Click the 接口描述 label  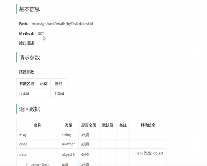[x=27, y=43]
